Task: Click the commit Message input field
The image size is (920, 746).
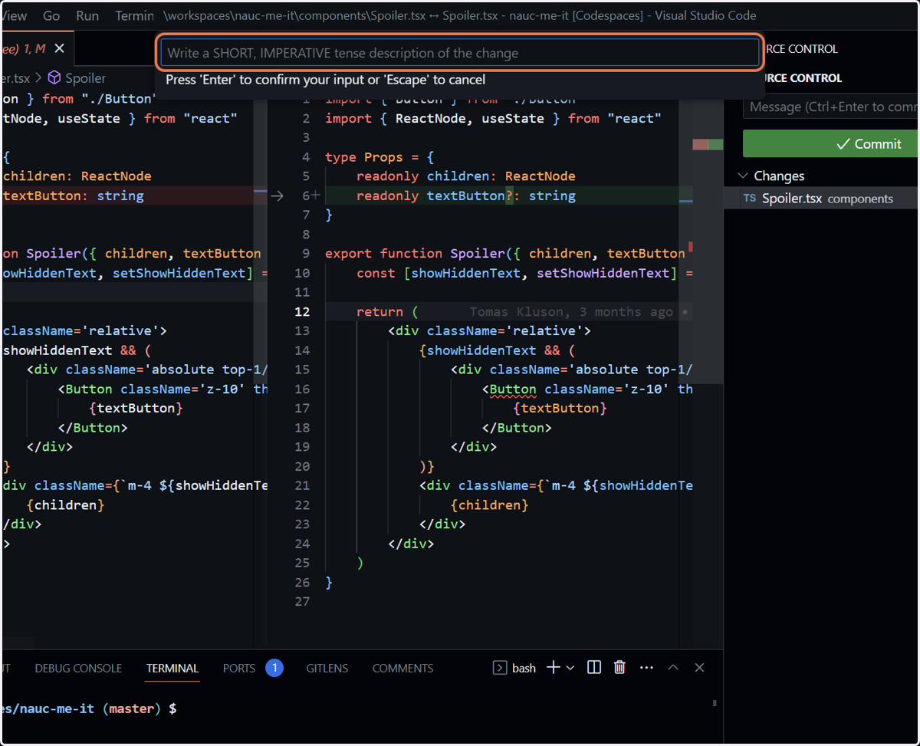Action: [x=831, y=107]
